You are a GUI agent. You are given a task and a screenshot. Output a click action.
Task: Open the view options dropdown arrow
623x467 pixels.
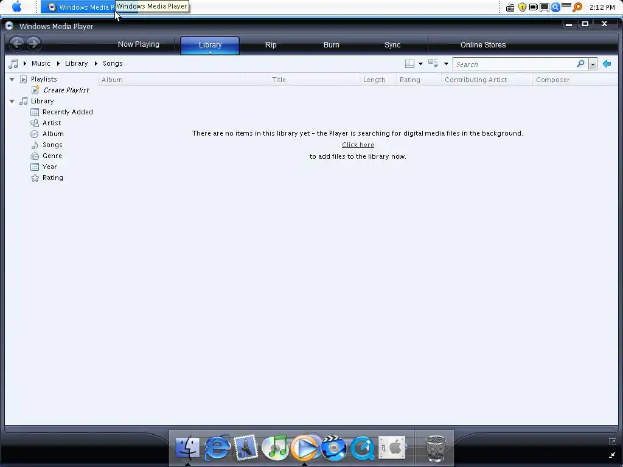pos(446,63)
